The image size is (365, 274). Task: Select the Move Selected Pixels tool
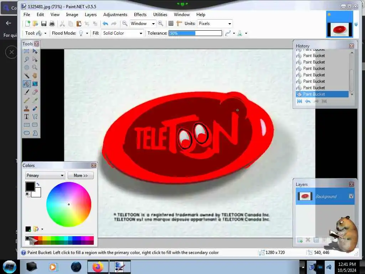click(x=35, y=51)
